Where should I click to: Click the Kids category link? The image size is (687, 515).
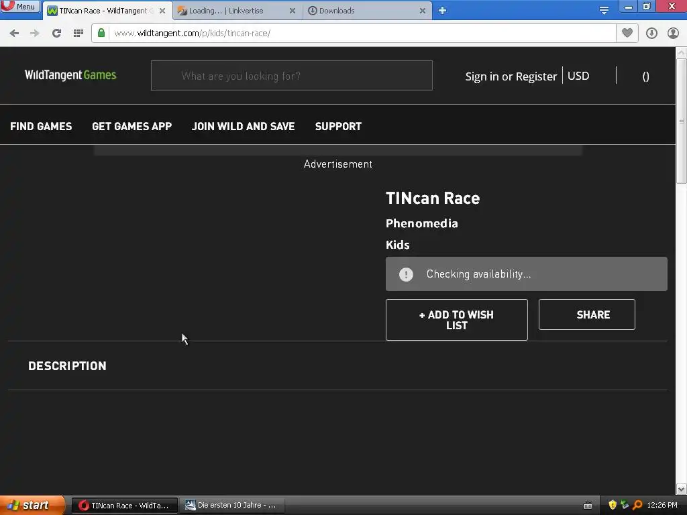tap(397, 245)
